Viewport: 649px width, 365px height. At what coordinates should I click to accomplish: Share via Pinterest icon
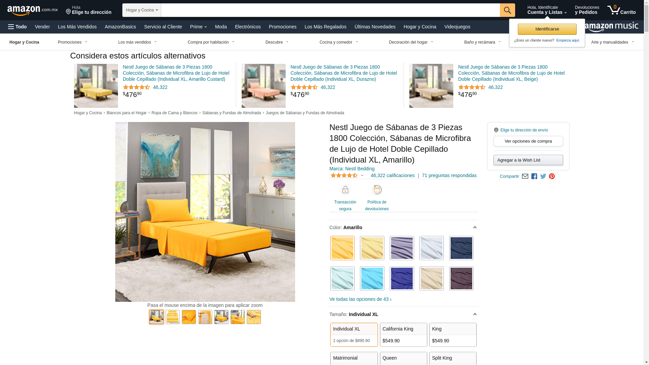552,176
